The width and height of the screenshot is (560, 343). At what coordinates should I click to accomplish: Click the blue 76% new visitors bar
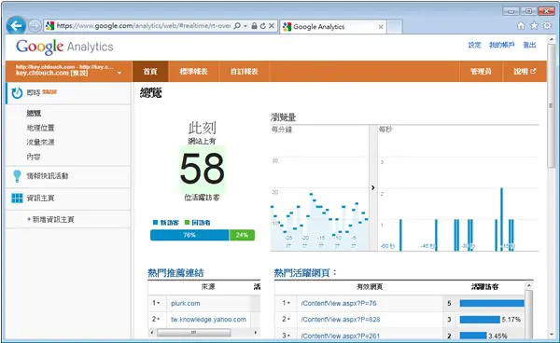(x=189, y=235)
